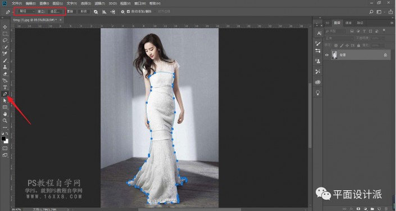The width and height of the screenshot is (396, 211).
Task: Toggle the layer filter switch in Layers panel
Action: [384, 30]
